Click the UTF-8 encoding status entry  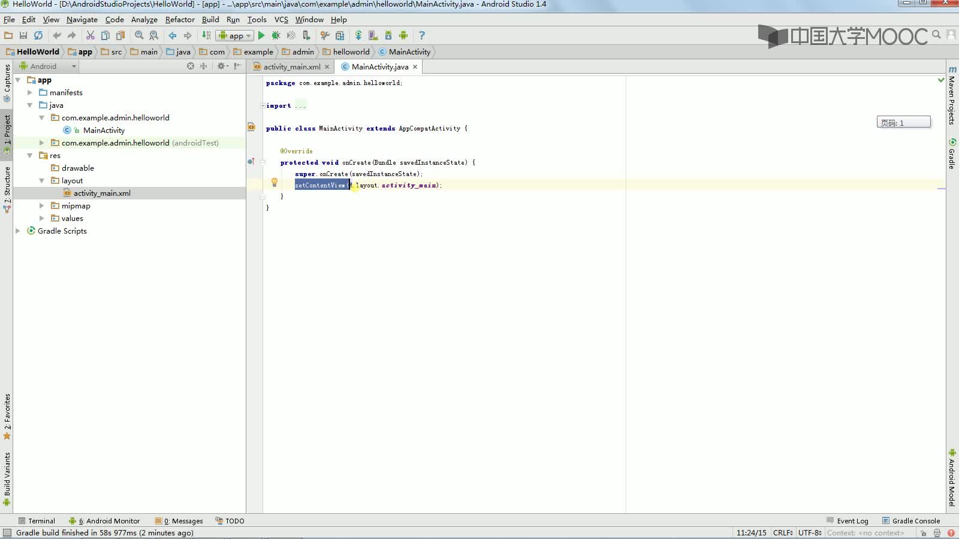pos(810,532)
